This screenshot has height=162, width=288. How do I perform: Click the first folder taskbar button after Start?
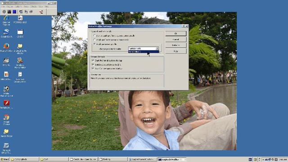coord(25,159)
